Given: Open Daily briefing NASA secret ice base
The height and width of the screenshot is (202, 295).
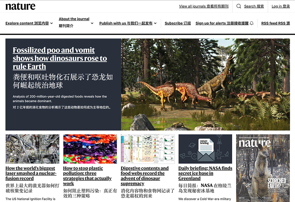Looking at the screenshot, I should (x=205, y=173).
